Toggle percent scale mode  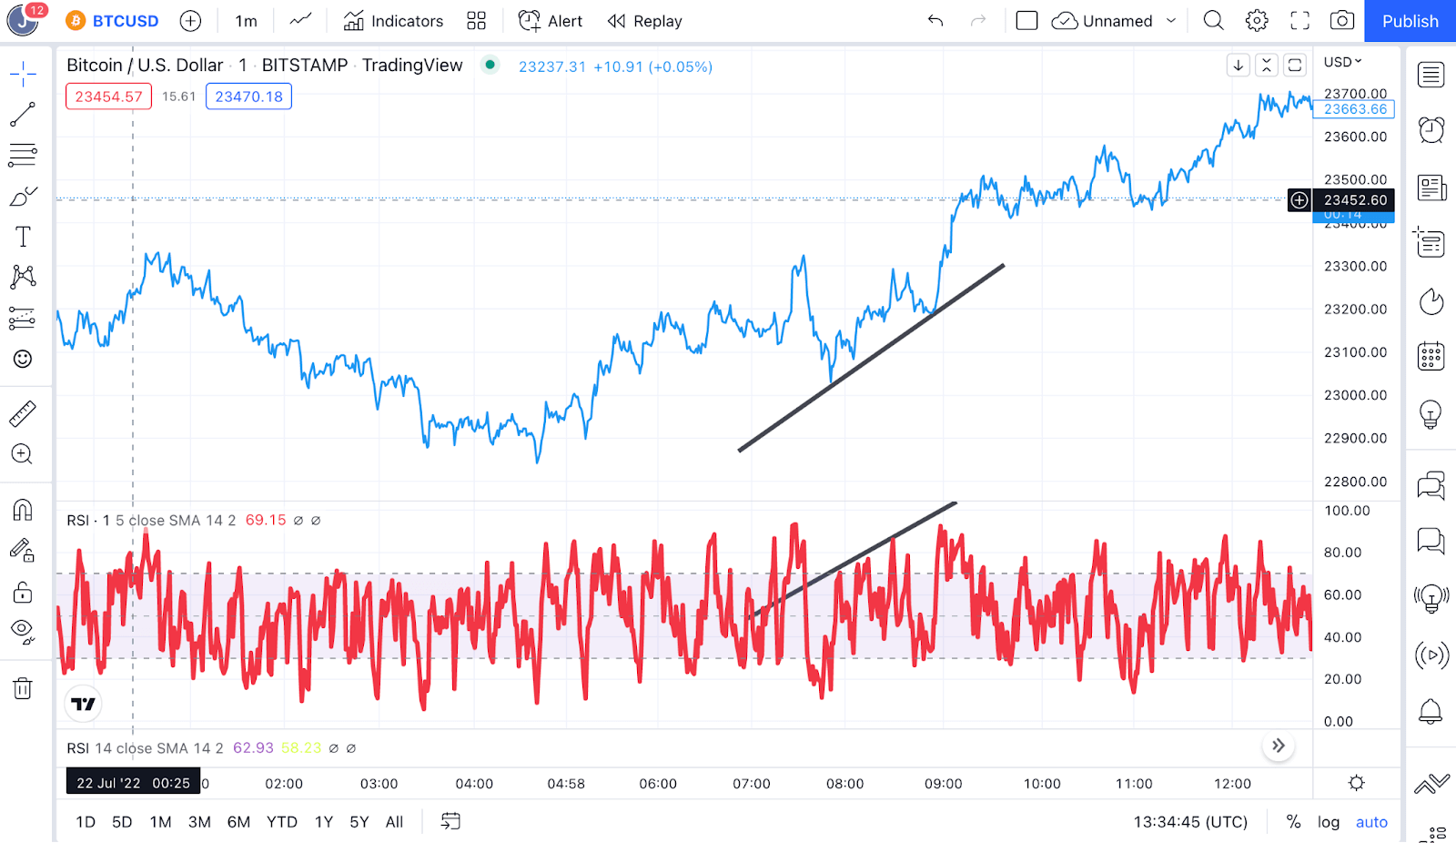point(1293,822)
